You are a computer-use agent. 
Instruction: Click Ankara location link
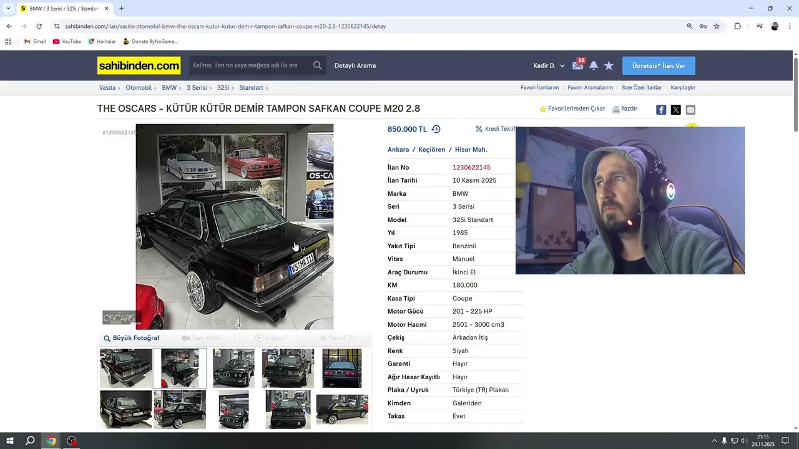tap(398, 150)
